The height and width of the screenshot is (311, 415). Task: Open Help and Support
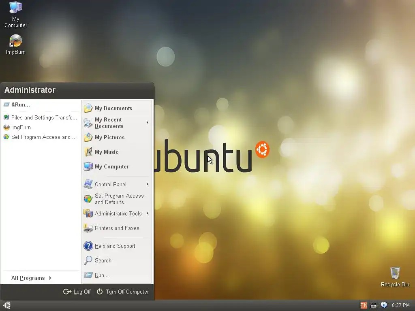pyautogui.click(x=117, y=246)
